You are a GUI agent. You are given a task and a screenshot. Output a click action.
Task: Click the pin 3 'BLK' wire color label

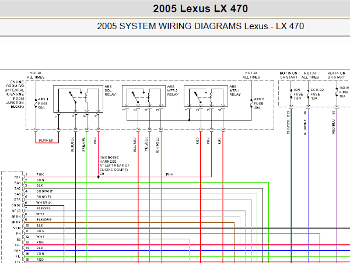coord(40,185)
